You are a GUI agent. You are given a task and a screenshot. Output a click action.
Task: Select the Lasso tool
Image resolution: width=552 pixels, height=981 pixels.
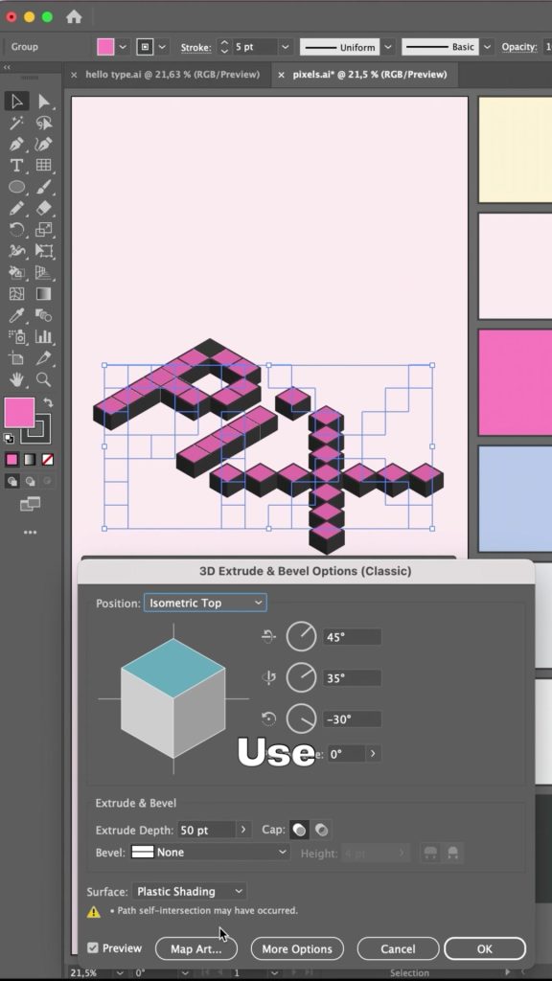pos(44,123)
